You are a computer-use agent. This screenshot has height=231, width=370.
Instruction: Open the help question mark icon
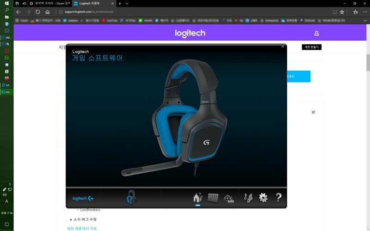(278, 198)
